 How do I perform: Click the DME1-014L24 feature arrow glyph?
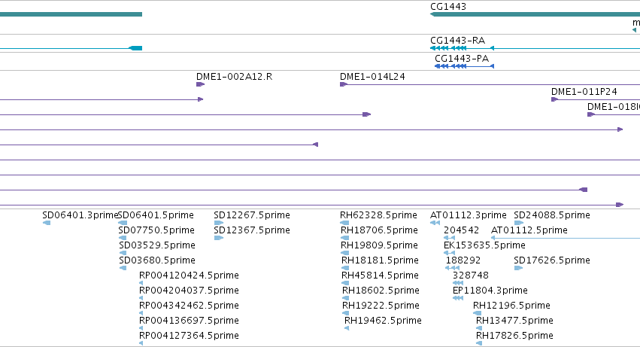344,84
